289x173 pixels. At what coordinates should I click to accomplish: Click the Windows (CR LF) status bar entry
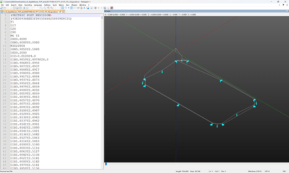(x=255, y=171)
